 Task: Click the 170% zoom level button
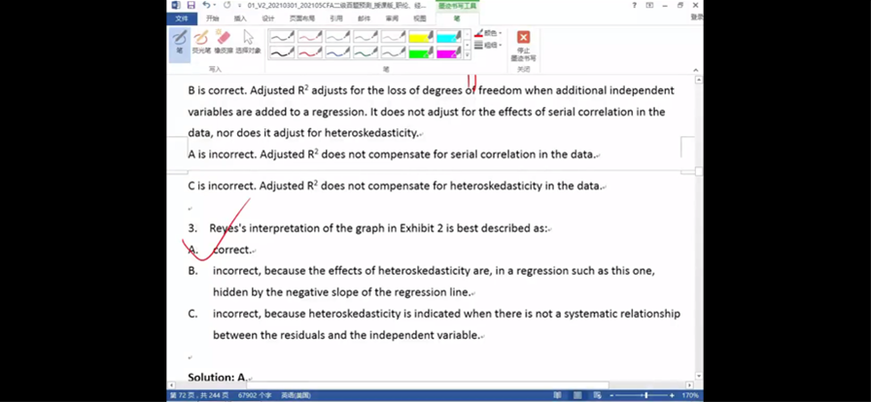tap(692, 396)
